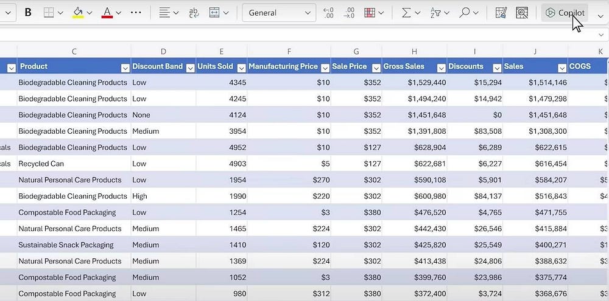The image size is (609, 301).
Task: Expand fill color dropdown arrow
Action: click(90, 13)
